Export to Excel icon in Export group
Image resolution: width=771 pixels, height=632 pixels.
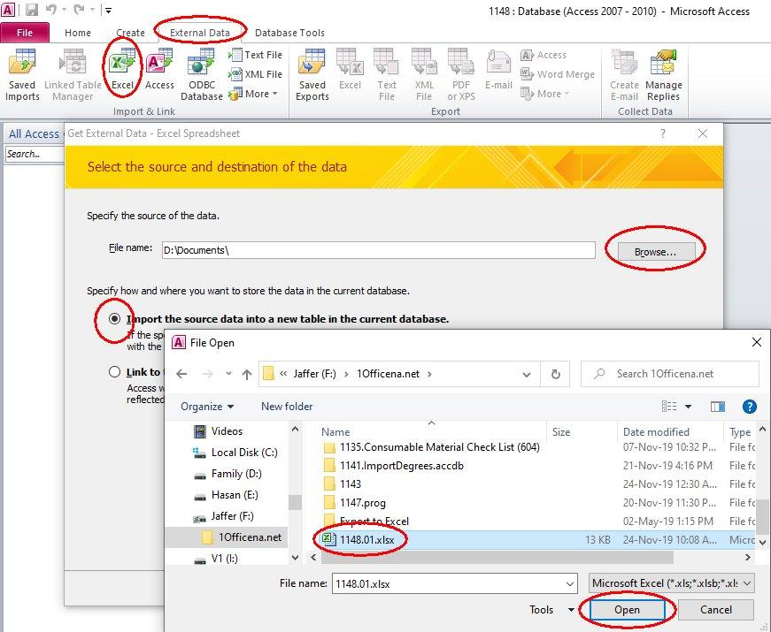[351, 69]
